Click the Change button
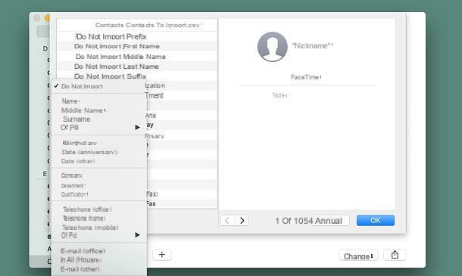The width and height of the screenshot is (462, 276). 358,256
